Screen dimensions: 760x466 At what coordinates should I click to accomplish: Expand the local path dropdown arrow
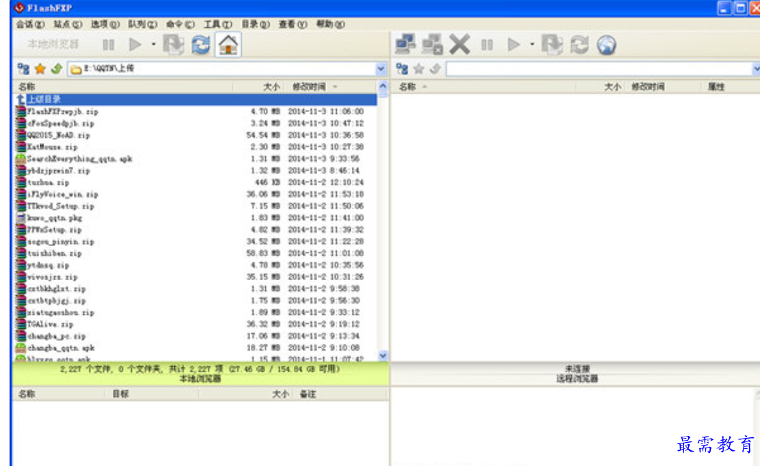click(x=381, y=69)
